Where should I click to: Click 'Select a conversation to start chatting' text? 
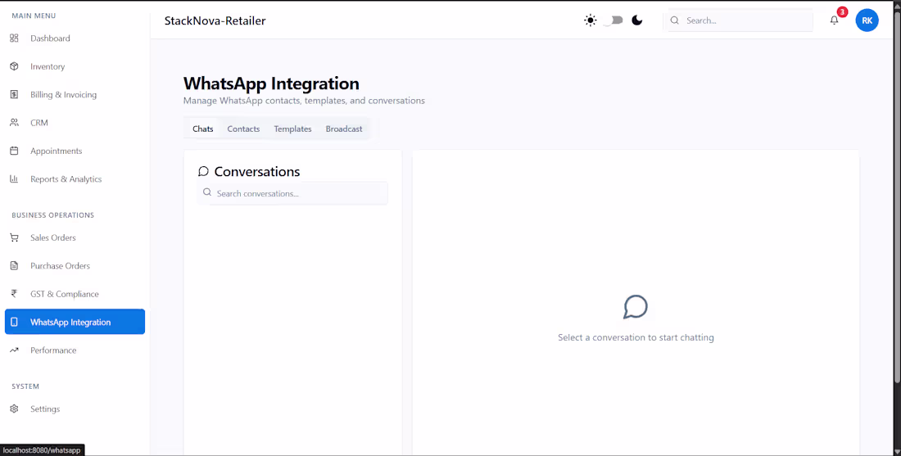pyautogui.click(x=636, y=337)
